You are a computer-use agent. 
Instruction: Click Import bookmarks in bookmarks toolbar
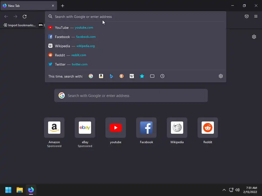point(19,25)
